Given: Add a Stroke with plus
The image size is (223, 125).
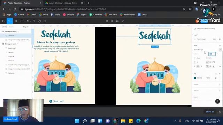Looking at the screenshot, I should (220, 84).
